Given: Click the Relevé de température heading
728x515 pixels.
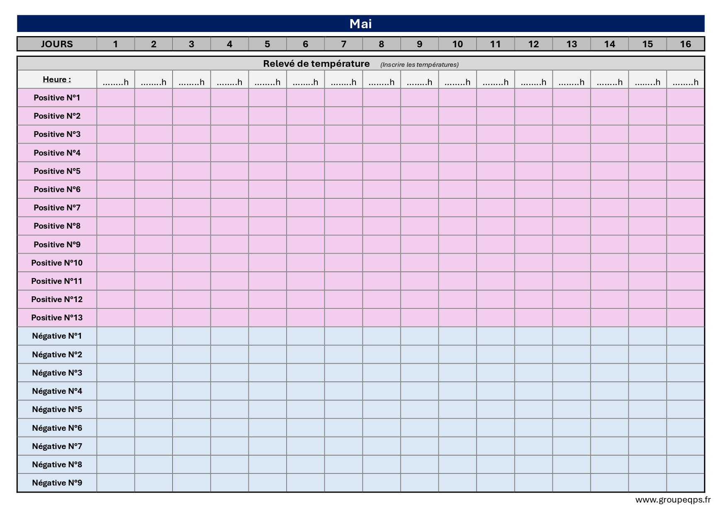Looking at the screenshot, I should pos(317,64).
